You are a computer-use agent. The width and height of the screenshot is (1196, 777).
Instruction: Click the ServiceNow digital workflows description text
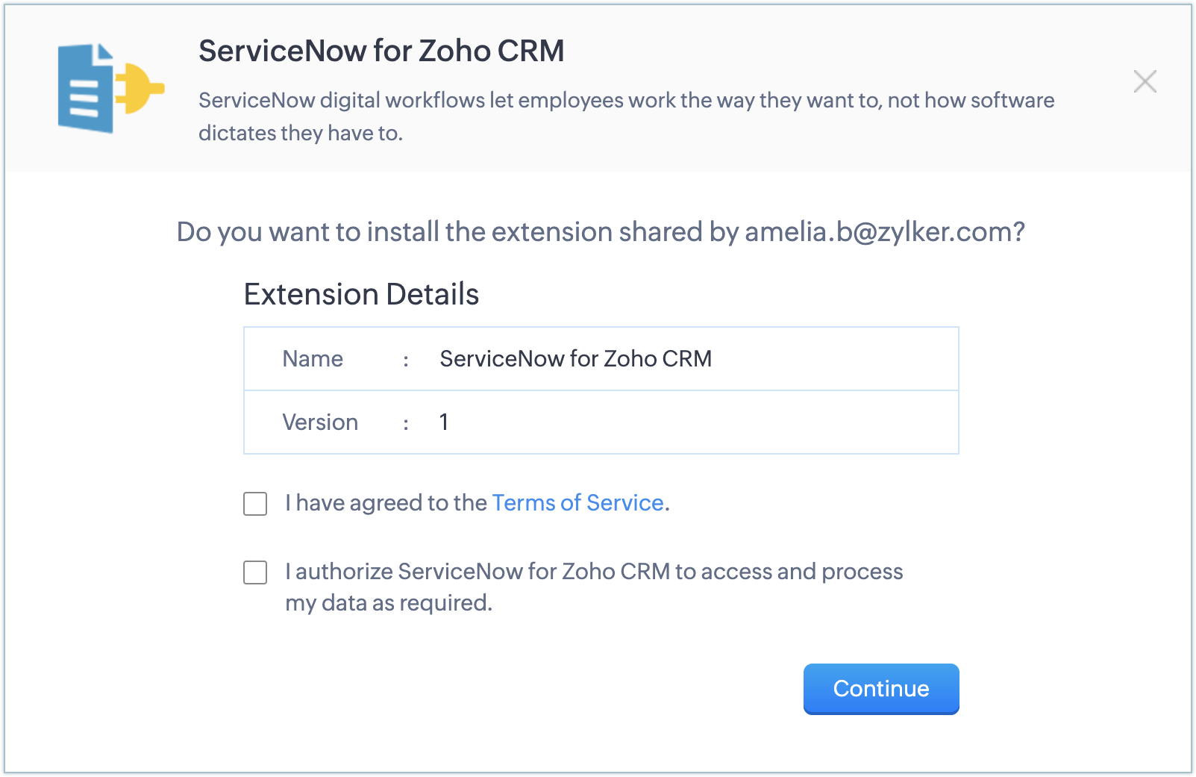coord(625,101)
